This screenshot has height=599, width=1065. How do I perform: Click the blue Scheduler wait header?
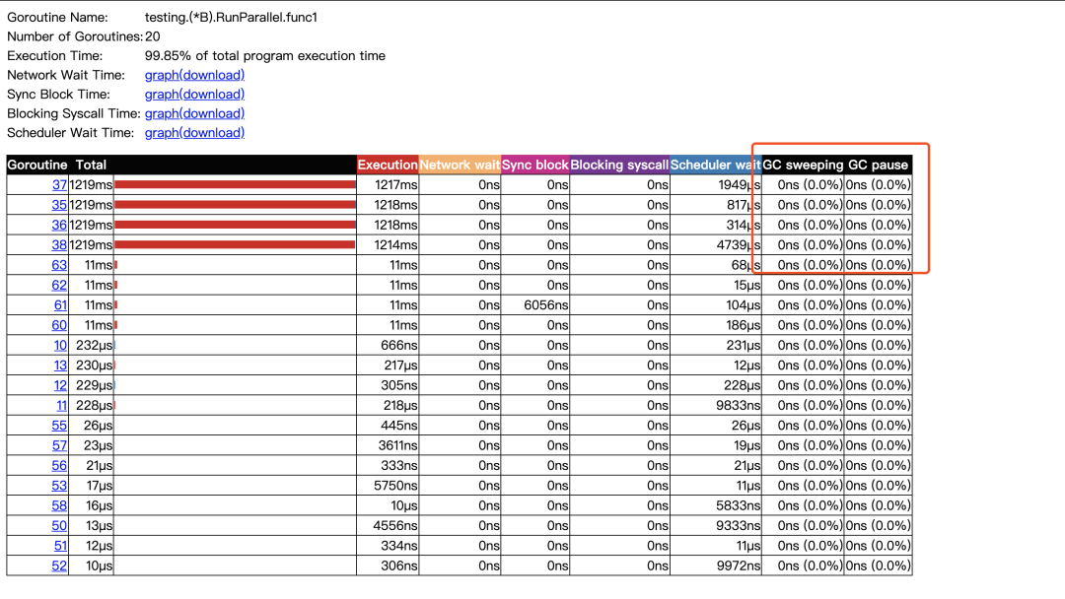tap(716, 165)
